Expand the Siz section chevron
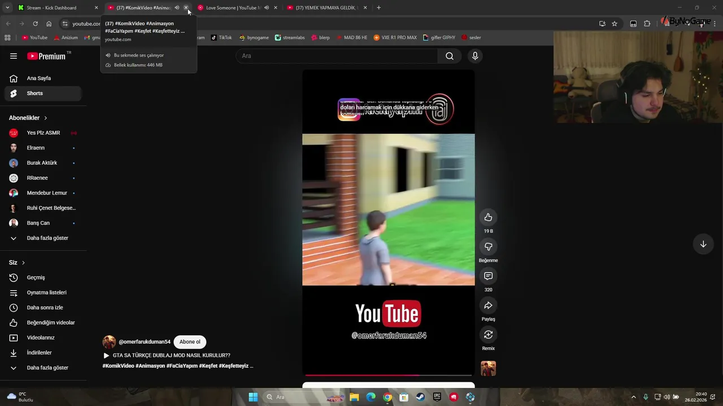The height and width of the screenshot is (406, 723). click(23, 263)
